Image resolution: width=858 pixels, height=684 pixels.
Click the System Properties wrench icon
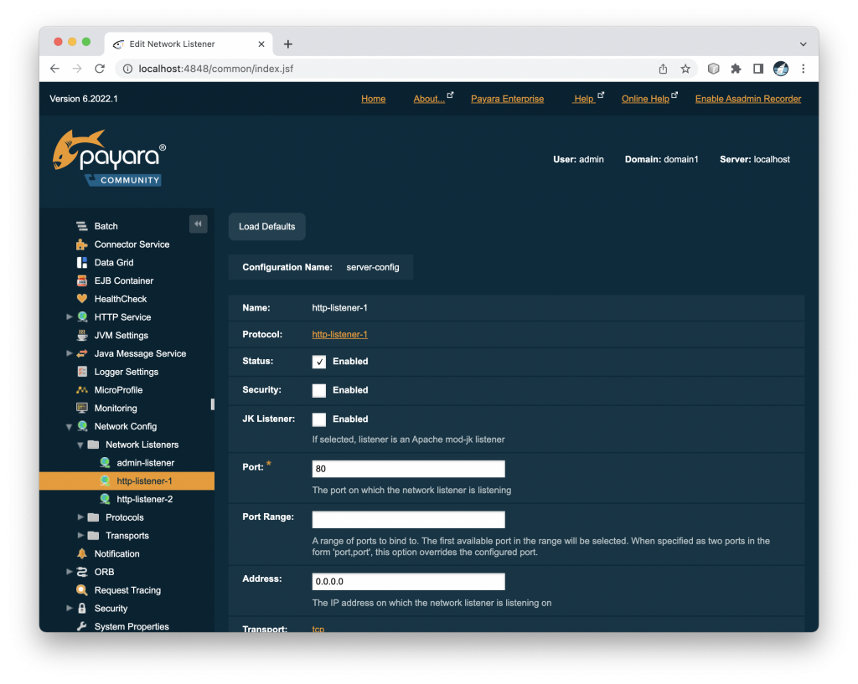pos(82,627)
